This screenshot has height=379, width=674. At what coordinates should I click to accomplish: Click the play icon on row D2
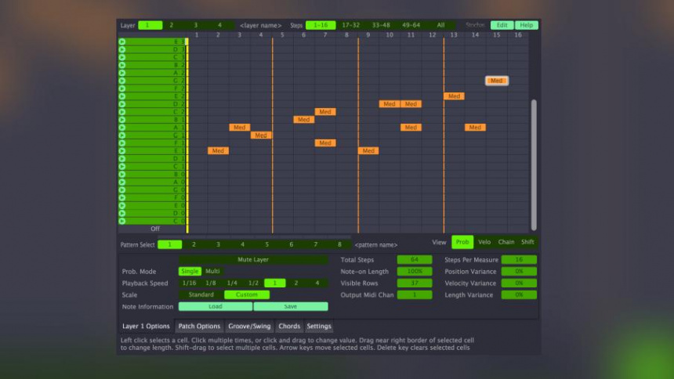[122, 104]
